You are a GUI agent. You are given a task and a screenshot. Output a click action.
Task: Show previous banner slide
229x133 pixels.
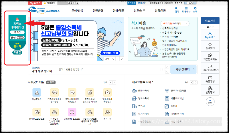113,59
